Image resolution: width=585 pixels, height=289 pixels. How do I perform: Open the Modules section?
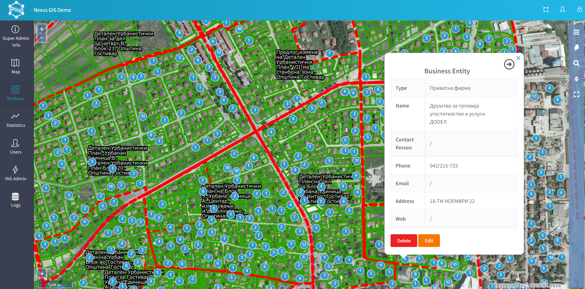[x=16, y=93]
